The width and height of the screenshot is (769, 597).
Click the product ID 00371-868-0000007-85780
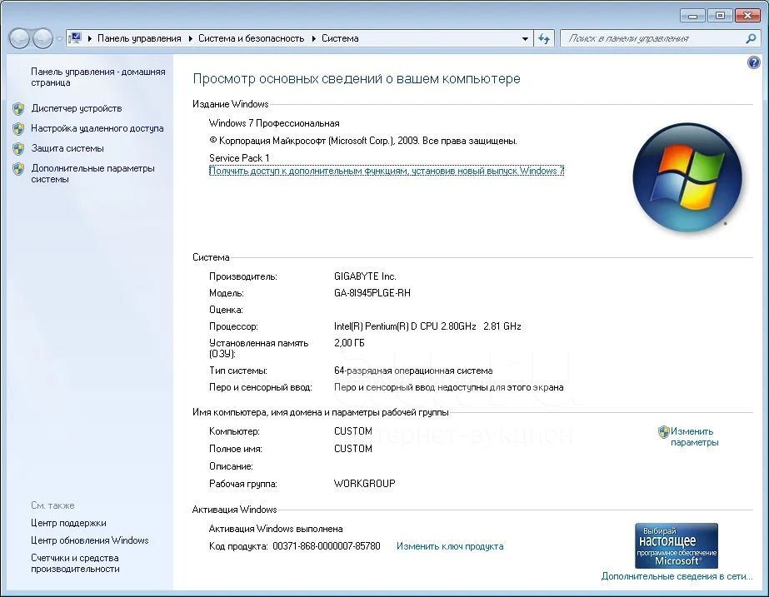(x=326, y=546)
